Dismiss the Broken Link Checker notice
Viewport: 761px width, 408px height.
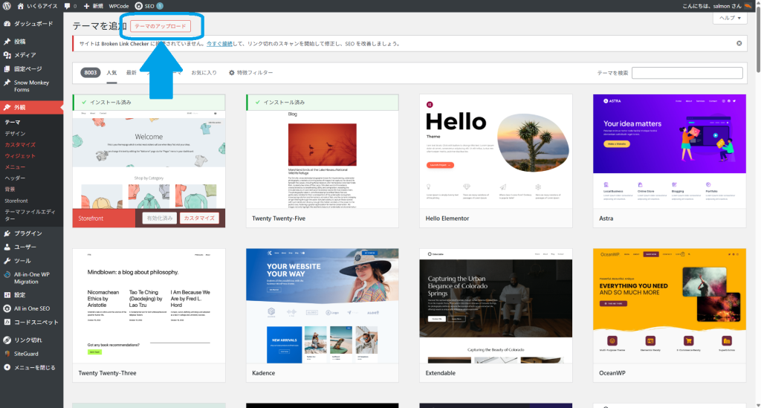tap(739, 43)
